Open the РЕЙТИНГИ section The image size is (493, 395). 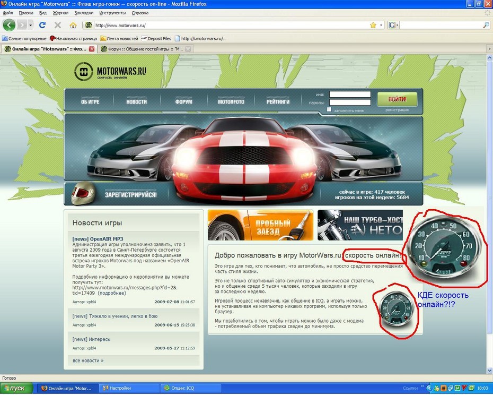(278, 102)
